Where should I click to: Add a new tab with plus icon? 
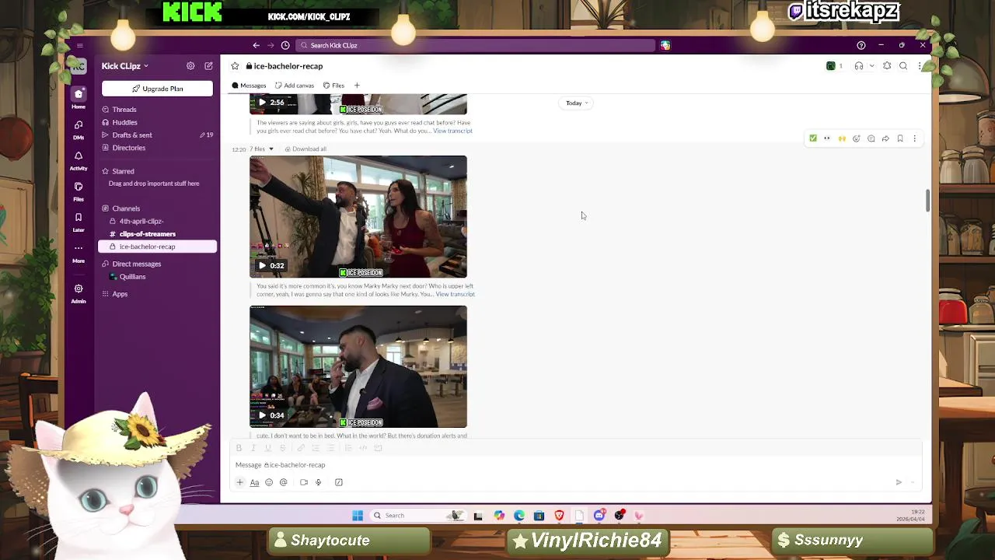(357, 86)
